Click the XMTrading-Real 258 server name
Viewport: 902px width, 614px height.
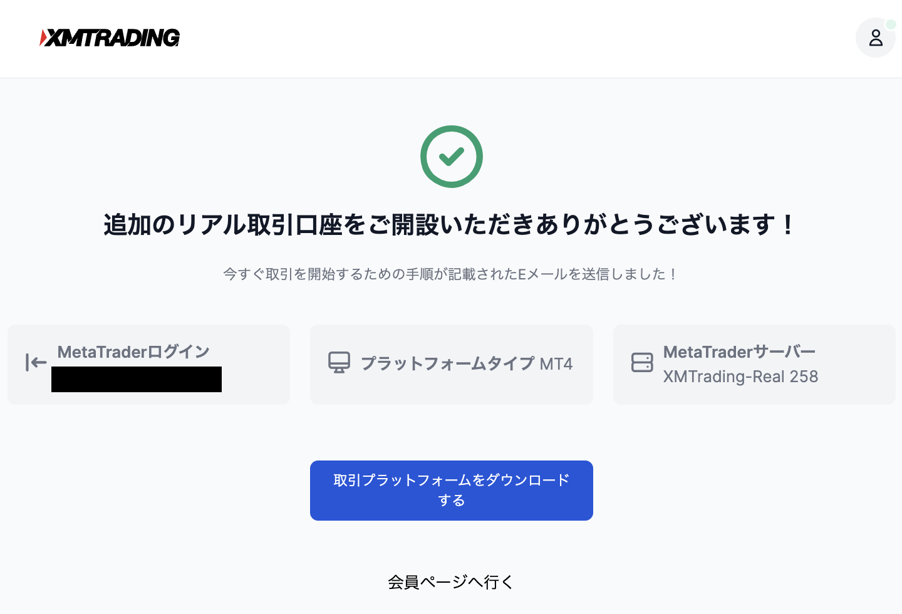pos(740,377)
